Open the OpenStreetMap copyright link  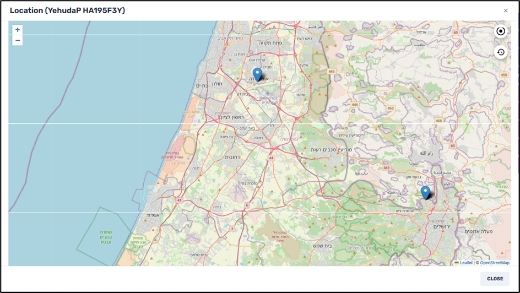[495, 263]
